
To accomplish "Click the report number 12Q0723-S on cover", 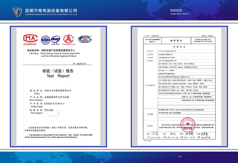I will tap(81, 64).
